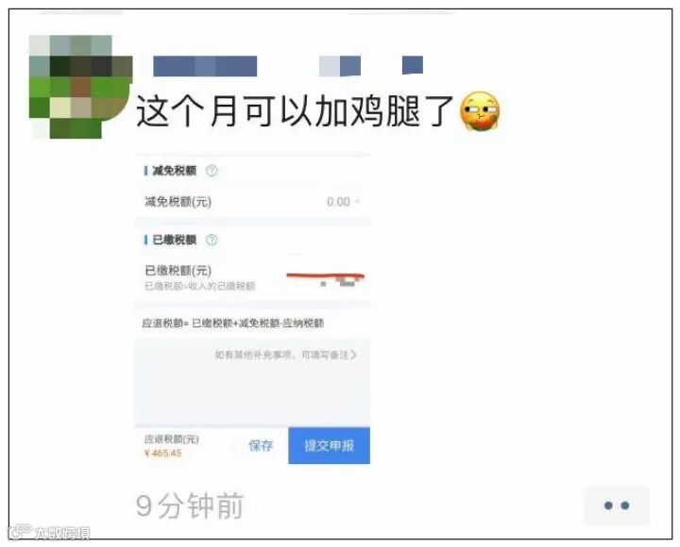Screen dimensions: 680x547
Task: Click the red-underlined 已缴税额 amount
Action: click(x=325, y=277)
